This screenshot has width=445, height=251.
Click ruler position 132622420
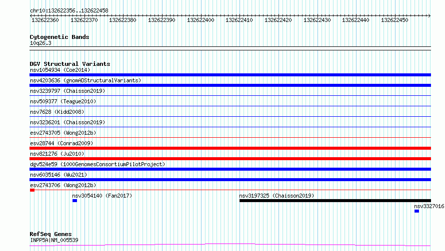278,20
